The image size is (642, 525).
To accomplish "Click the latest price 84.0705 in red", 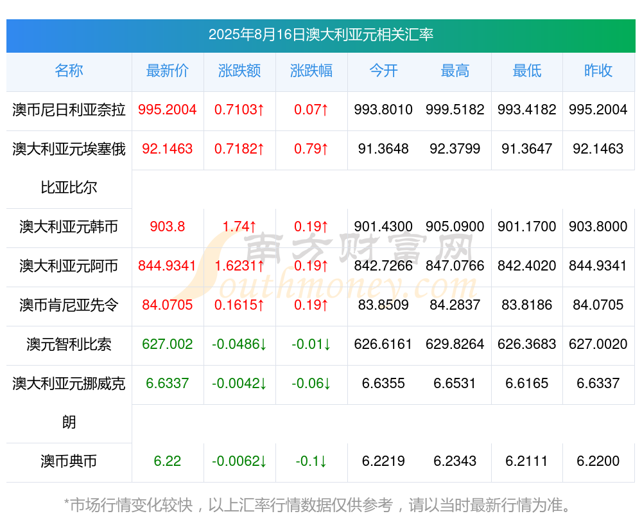I will coord(168,305).
